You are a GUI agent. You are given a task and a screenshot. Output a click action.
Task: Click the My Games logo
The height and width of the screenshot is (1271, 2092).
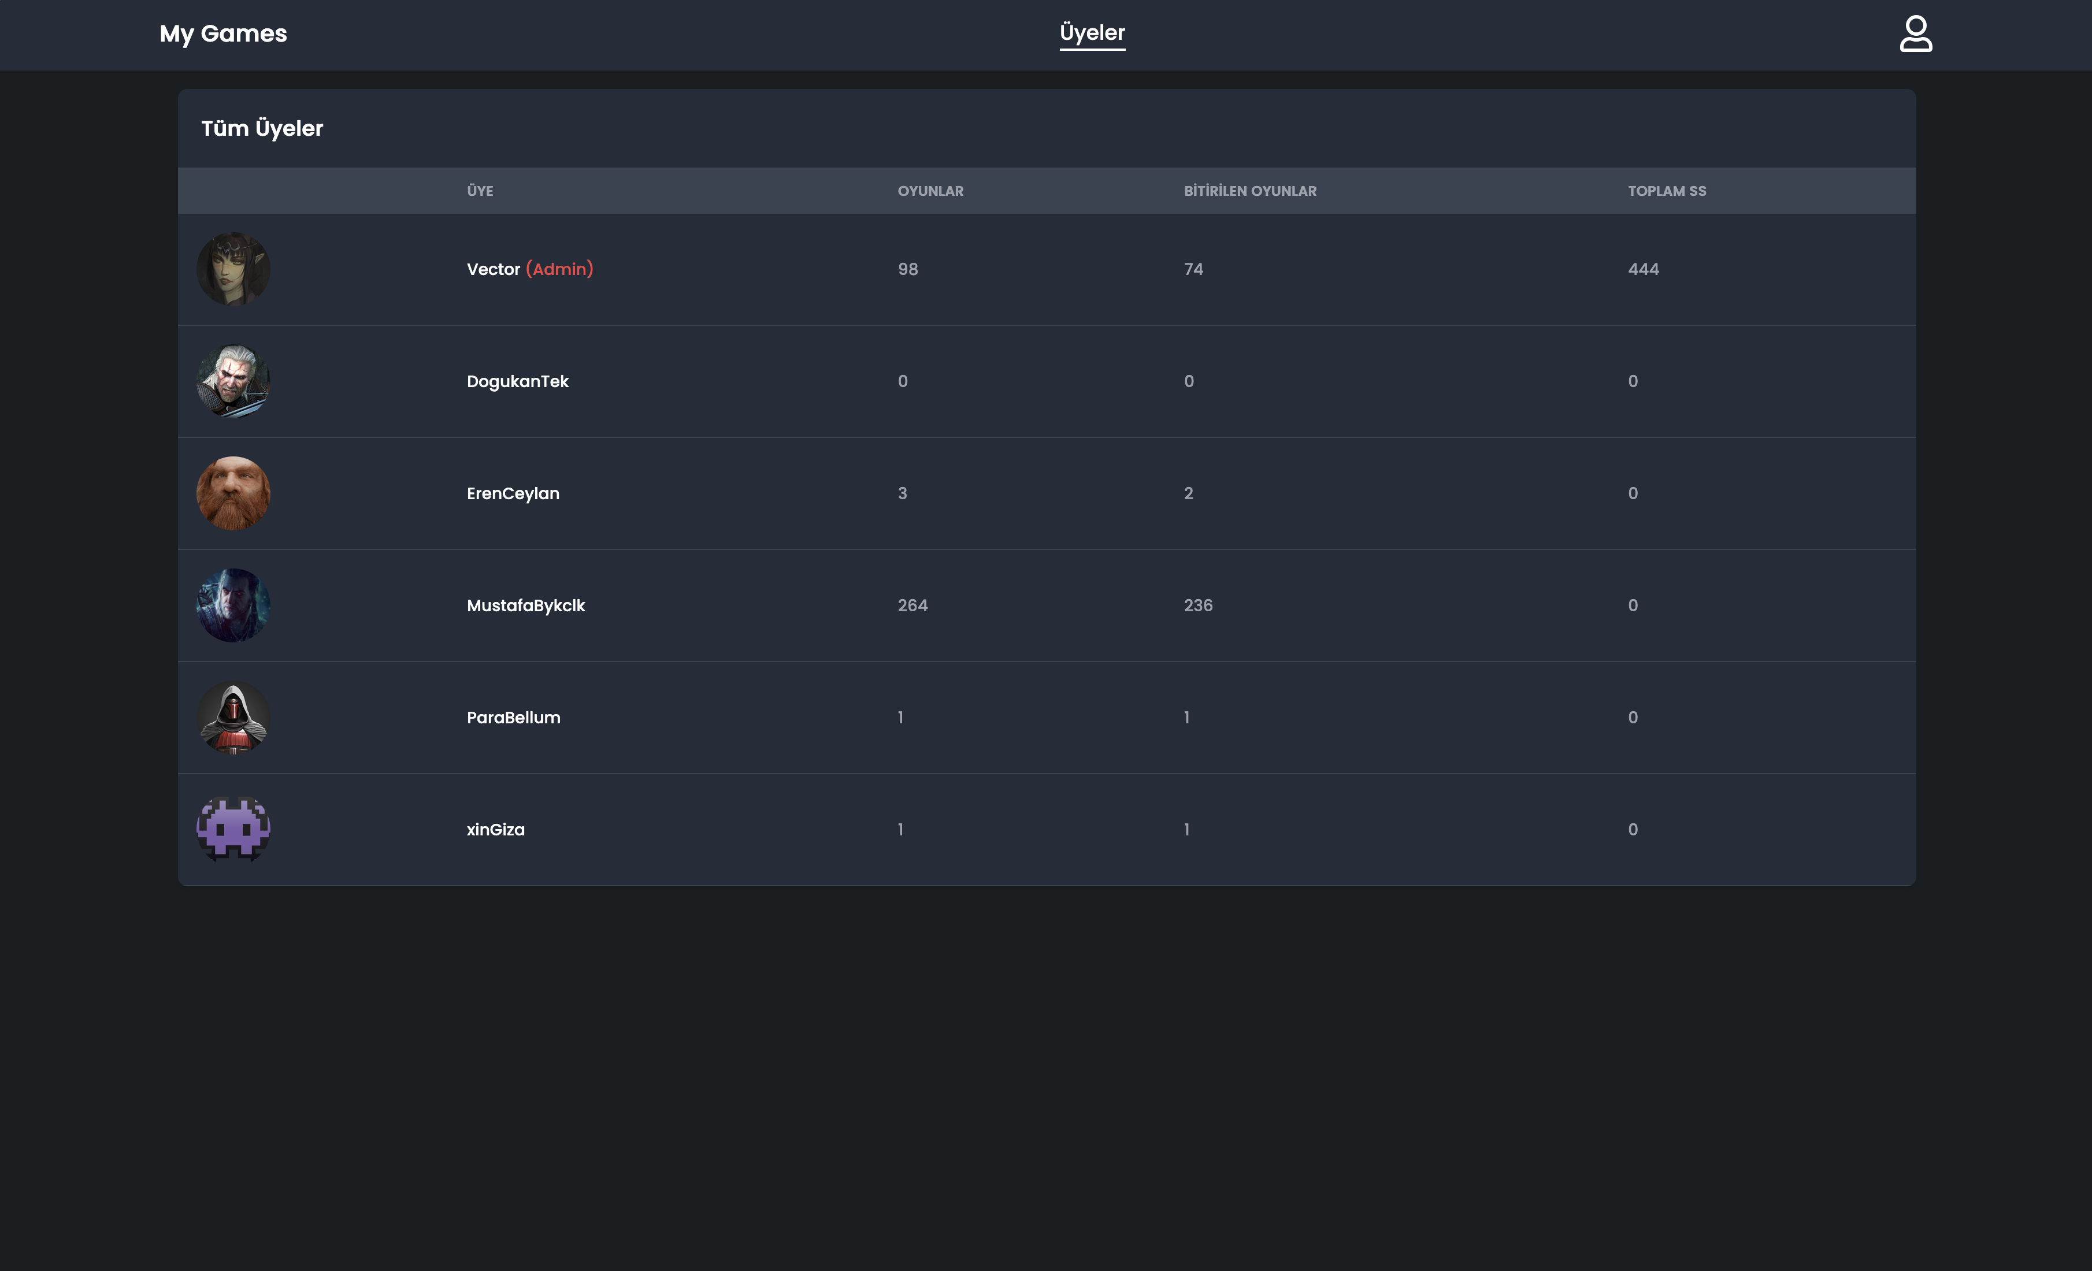pos(223,34)
